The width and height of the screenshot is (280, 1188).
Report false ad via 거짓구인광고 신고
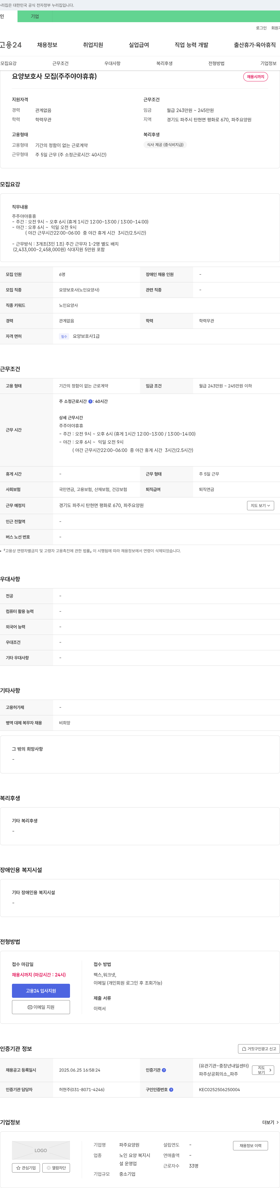pos(259,1049)
